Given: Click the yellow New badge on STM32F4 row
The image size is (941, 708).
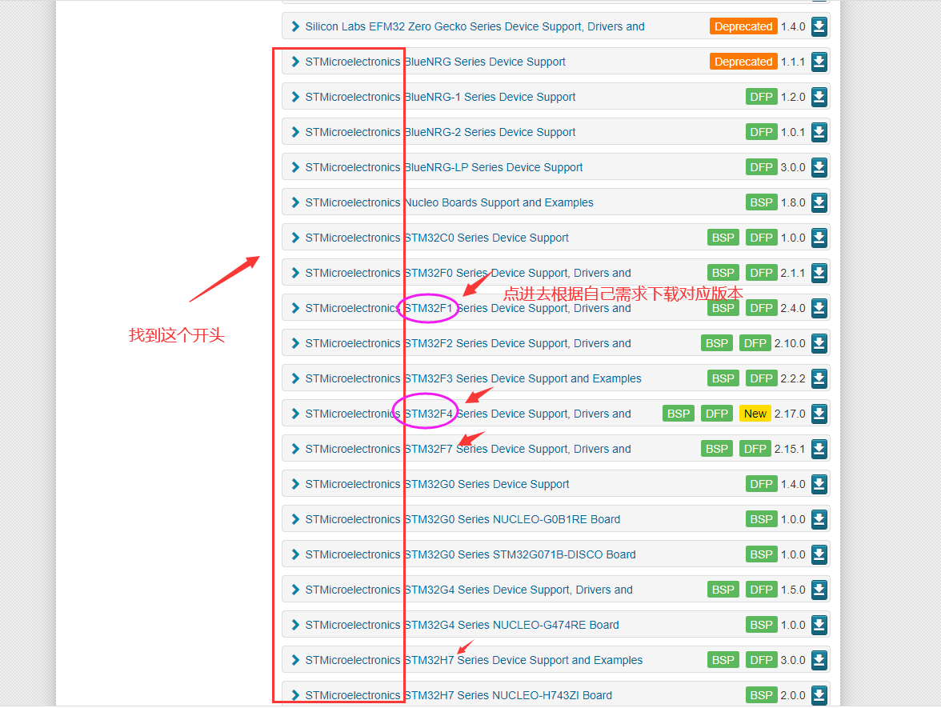Looking at the screenshot, I should 755,414.
